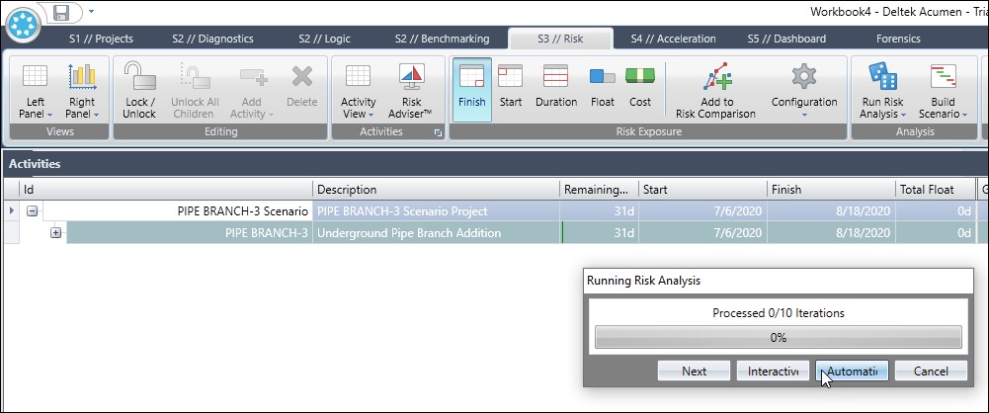The width and height of the screenshot is (989, 413).
Task: Open the S2 // Logic tab
Action: click(324, 39)
